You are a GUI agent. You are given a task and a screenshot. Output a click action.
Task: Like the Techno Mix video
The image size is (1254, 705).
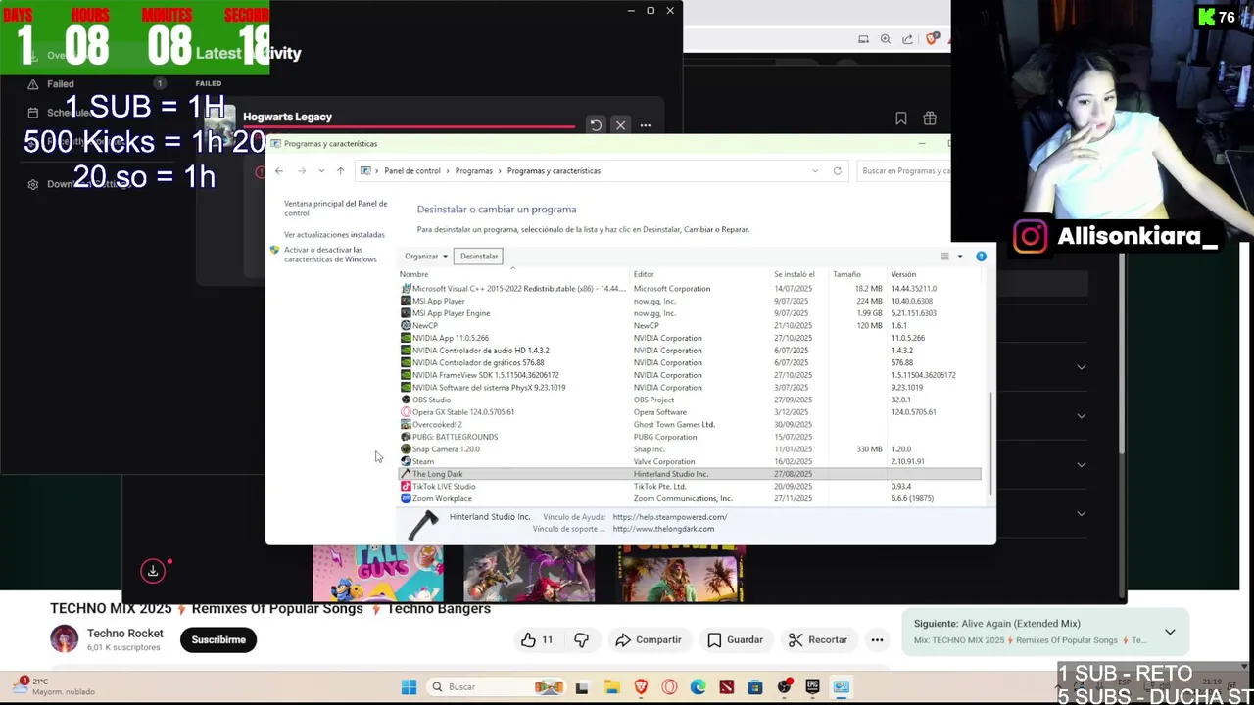537,640
